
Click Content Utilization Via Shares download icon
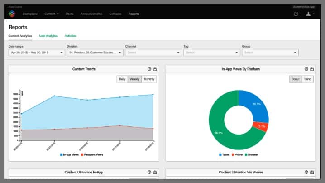pos(312,172)
